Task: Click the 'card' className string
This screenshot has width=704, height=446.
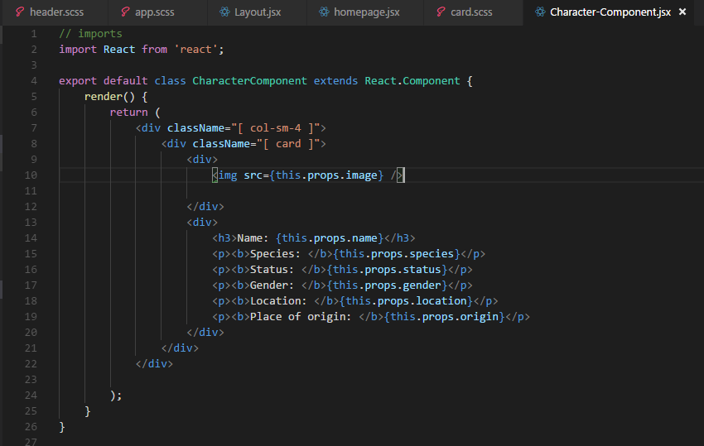Action: pyautogui.click(x=288, y=144)
